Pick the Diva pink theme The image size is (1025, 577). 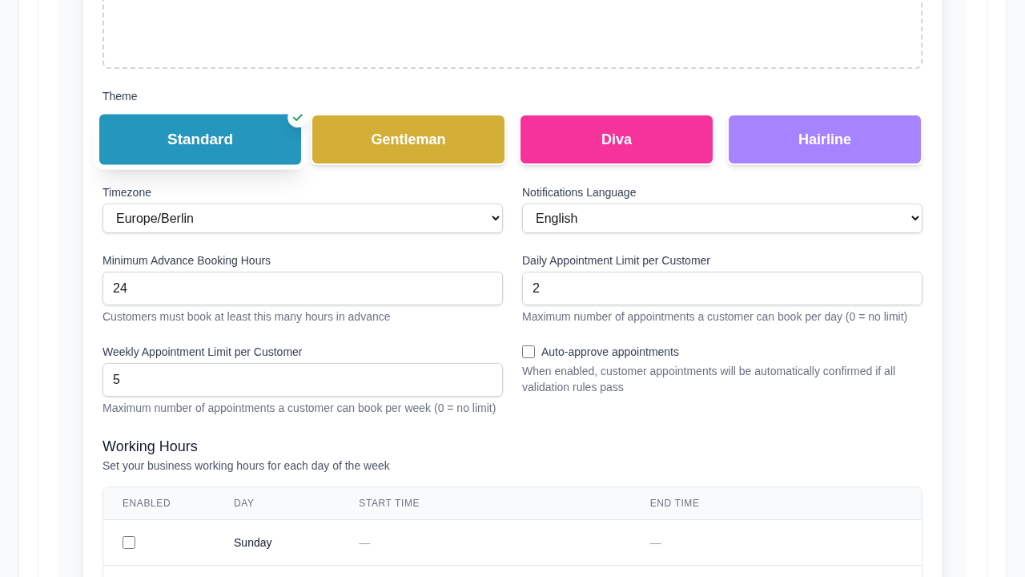[617, 139]
